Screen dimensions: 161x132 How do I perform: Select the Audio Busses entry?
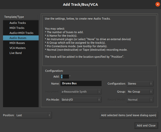[18, 38]
